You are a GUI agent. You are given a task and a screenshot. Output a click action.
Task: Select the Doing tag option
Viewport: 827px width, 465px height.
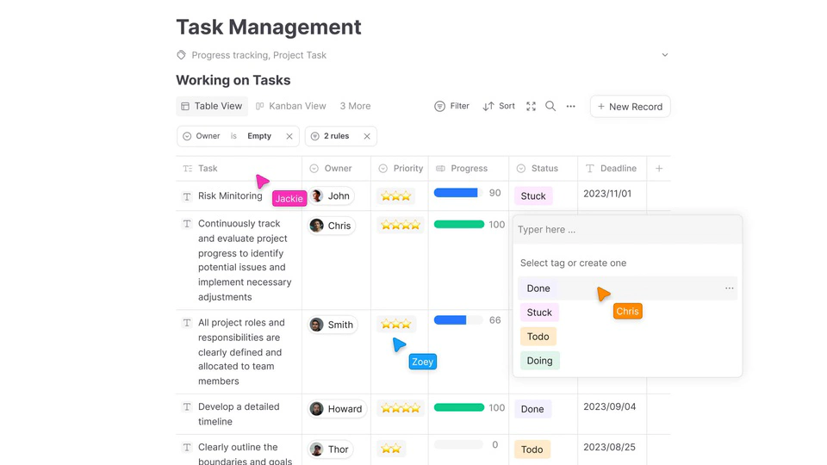[539, 361]
